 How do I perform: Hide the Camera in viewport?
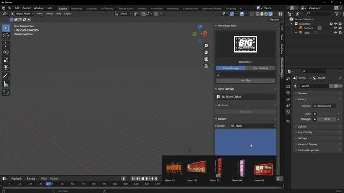pyautogui.click(x=335, y=28)
